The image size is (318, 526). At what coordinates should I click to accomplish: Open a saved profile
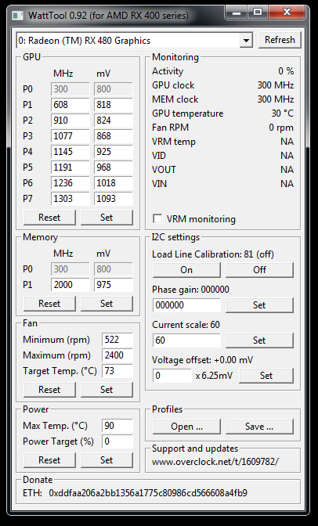(186, 427)
